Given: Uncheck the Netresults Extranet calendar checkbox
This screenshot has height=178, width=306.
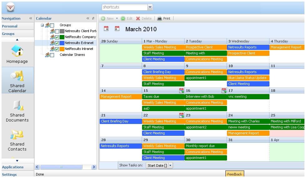Looking at the screenshot, I should coord(57,43).
